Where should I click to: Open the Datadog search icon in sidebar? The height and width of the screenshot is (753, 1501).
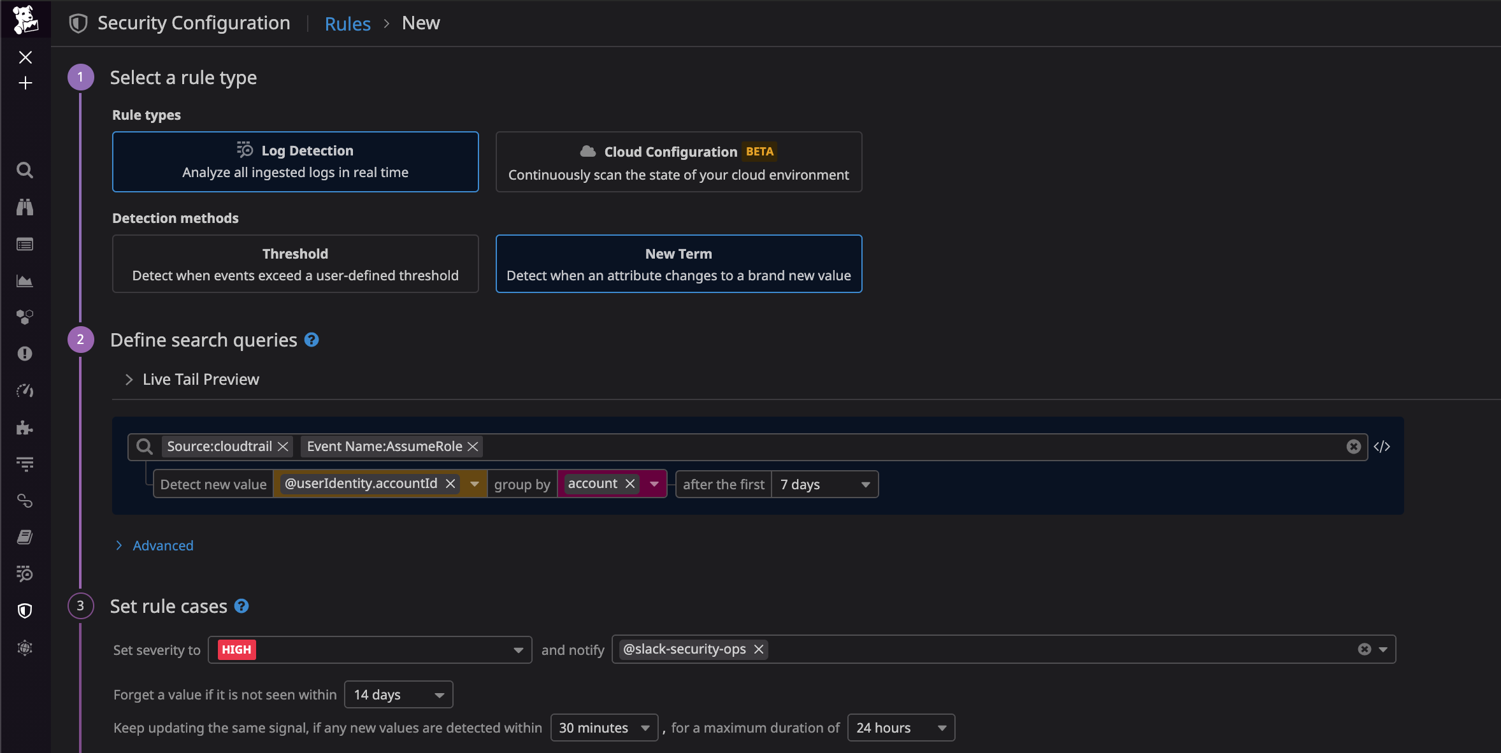(x=25, y=169)
